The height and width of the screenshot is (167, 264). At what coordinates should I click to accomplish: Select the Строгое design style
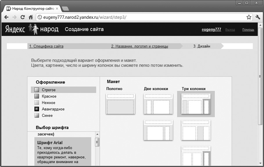pos(48,90)
